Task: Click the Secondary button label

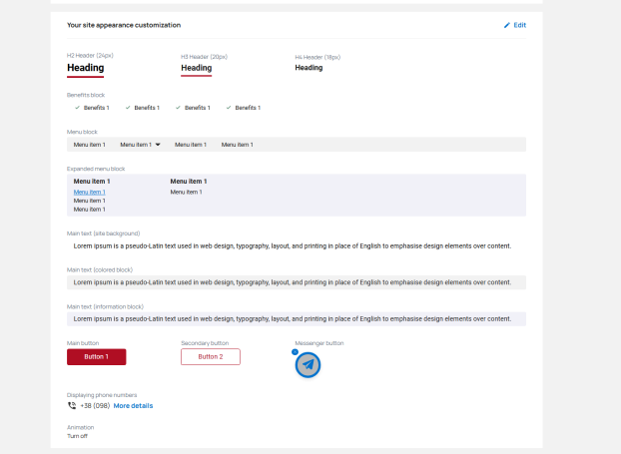Action: 205,343
